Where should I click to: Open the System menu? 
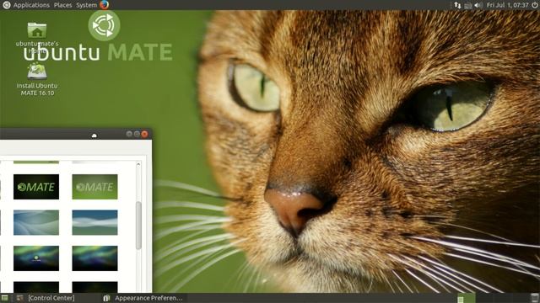point(86,5)
